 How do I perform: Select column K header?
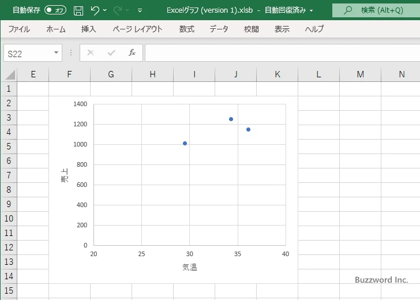(x=277, y=74)
